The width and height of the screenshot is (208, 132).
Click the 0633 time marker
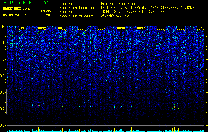[62, 28]
